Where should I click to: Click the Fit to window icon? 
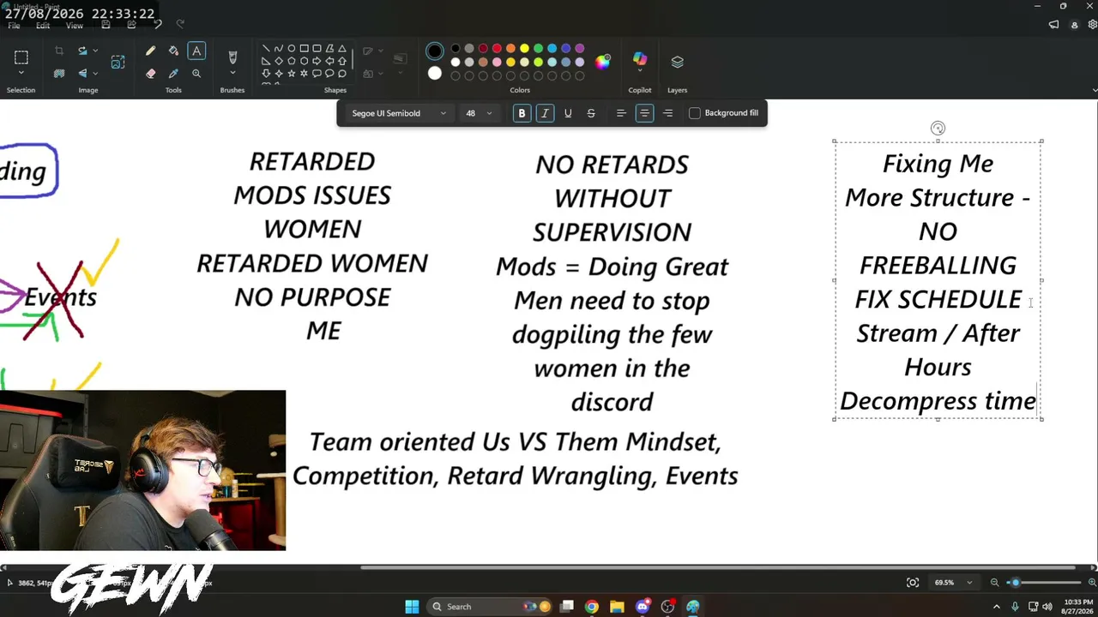coord(913,583)
